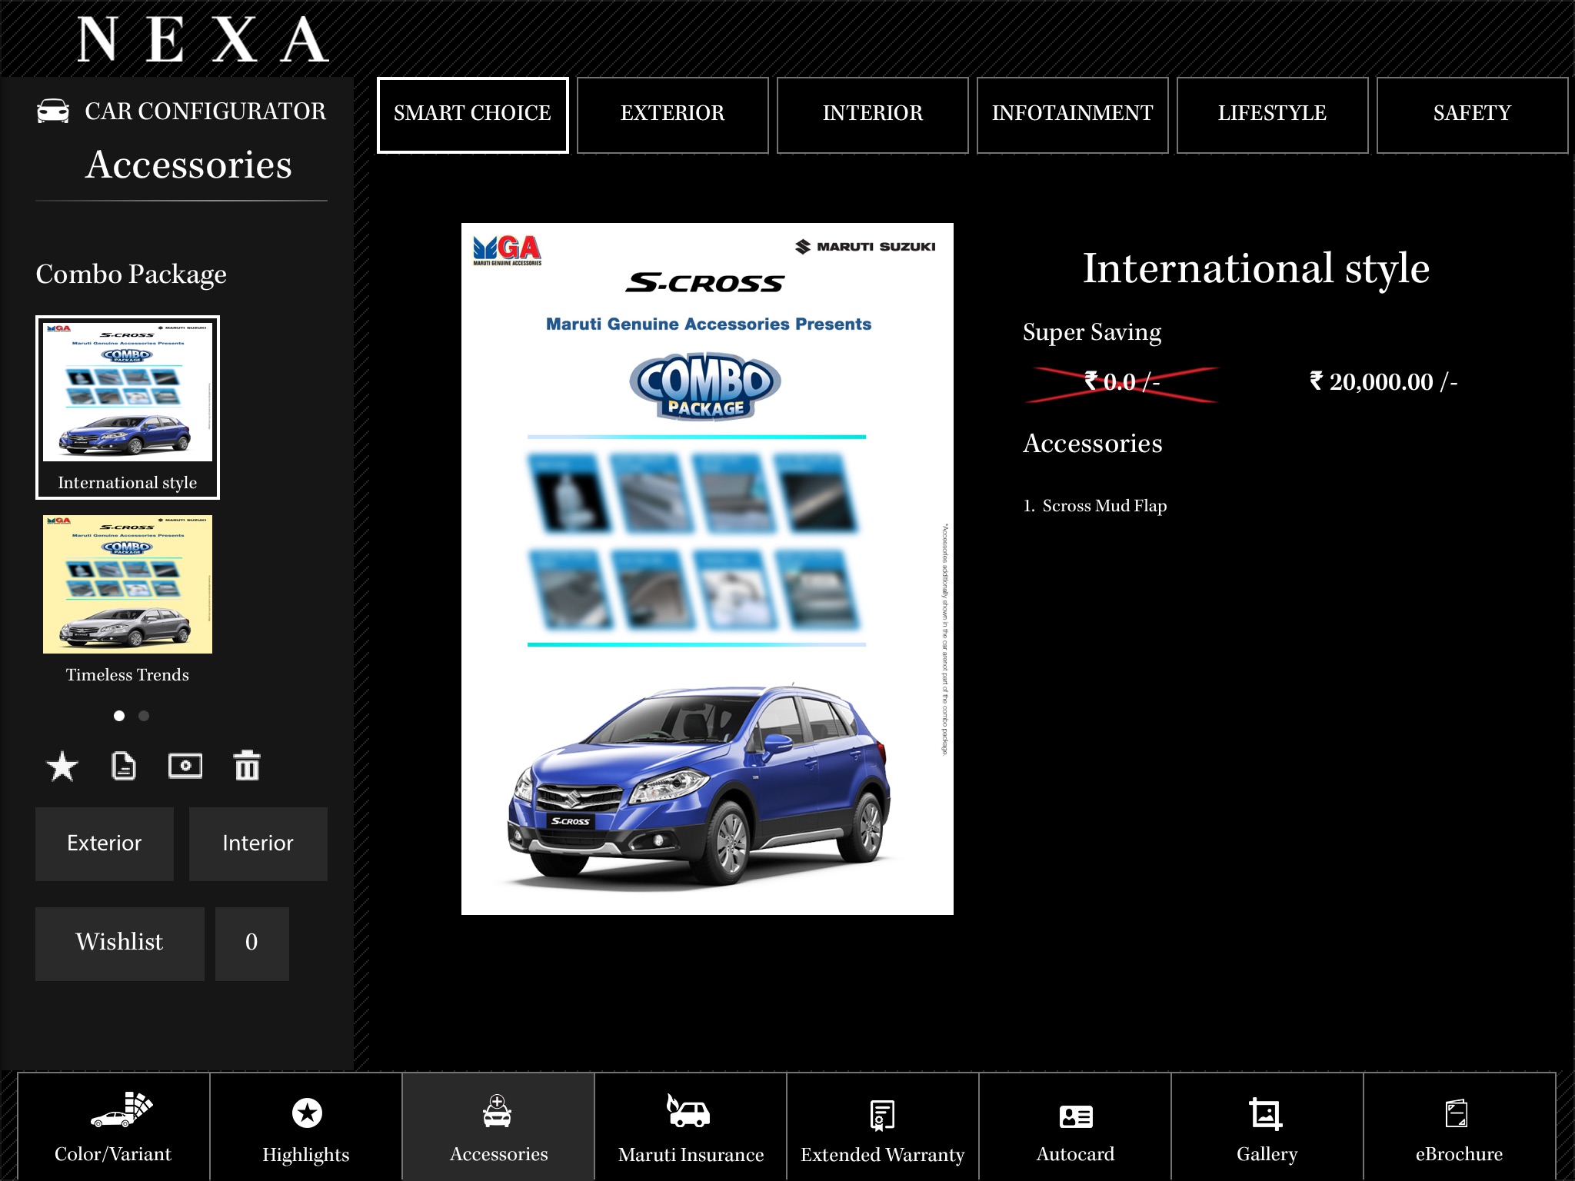
Task: Click the trash delete icon
Action: click(247, 766)
